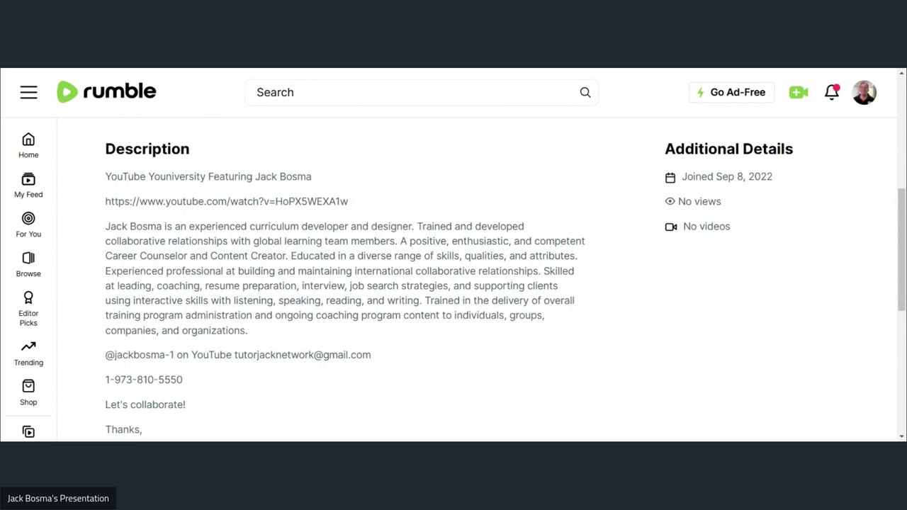
Task: Open the notifications bell
Action: point(832,92)
